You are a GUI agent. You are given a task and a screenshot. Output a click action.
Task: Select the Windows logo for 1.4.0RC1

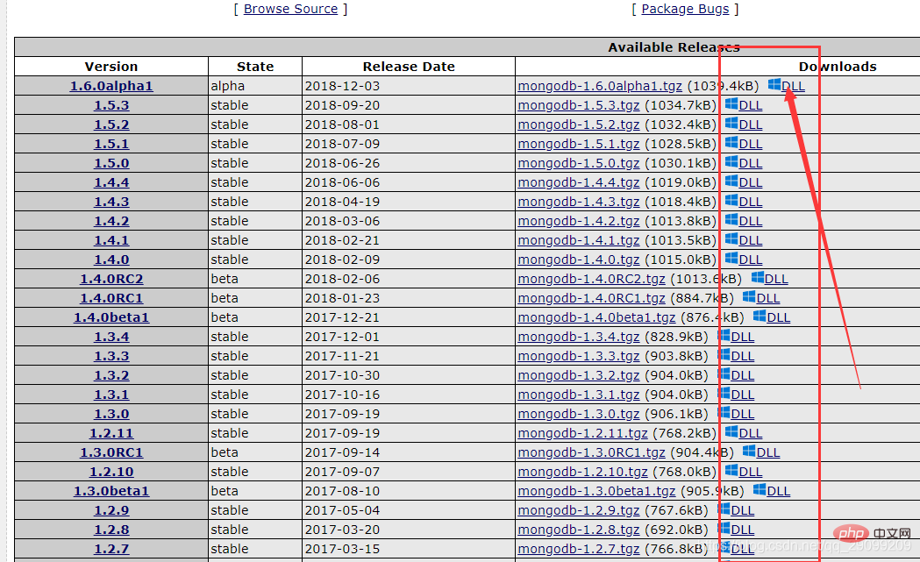coord(749,297)
